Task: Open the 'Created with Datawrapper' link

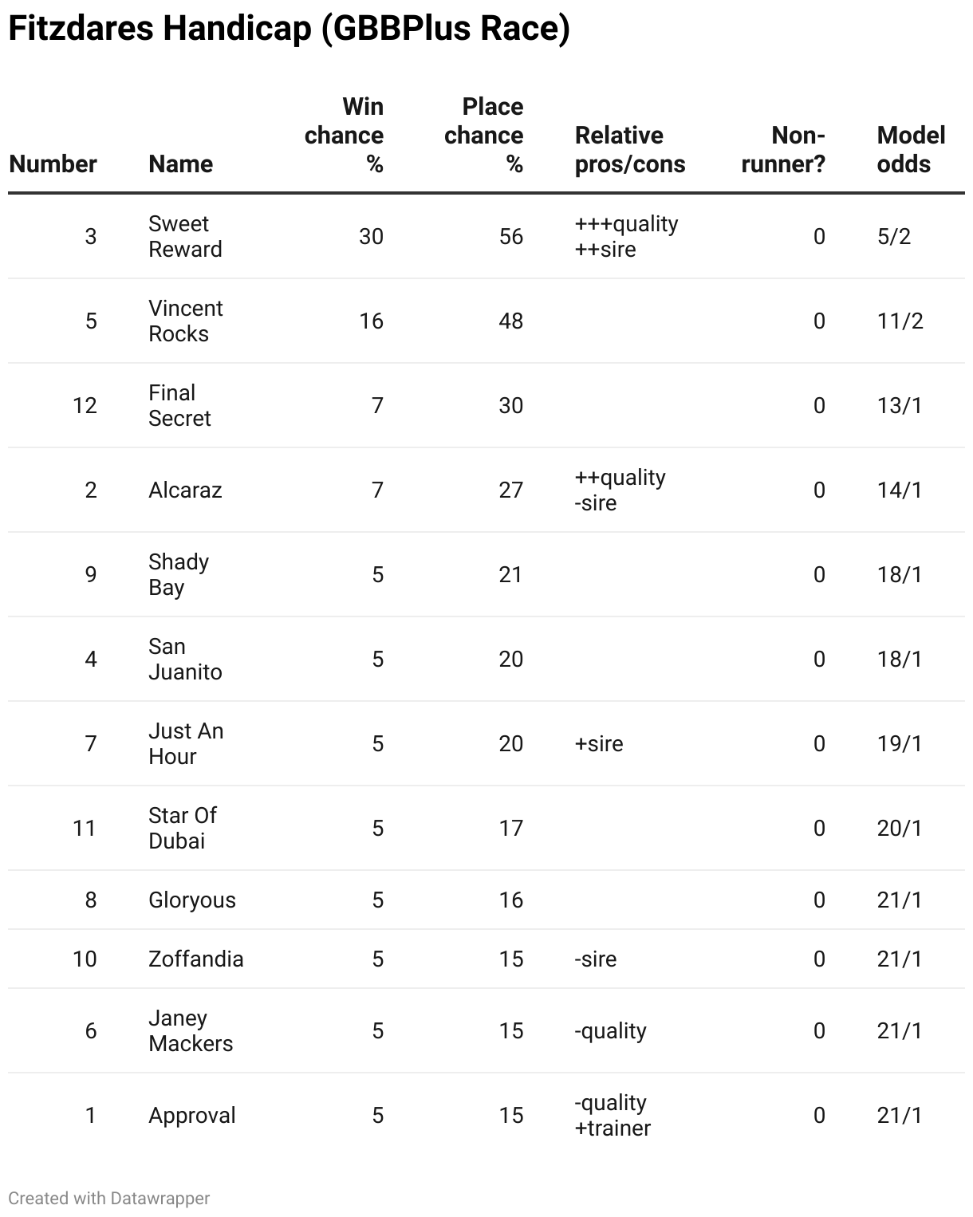Action: (109, 1198)
